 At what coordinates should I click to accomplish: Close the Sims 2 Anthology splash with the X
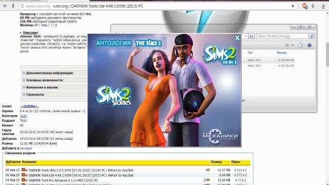click(x=237, y=38)
